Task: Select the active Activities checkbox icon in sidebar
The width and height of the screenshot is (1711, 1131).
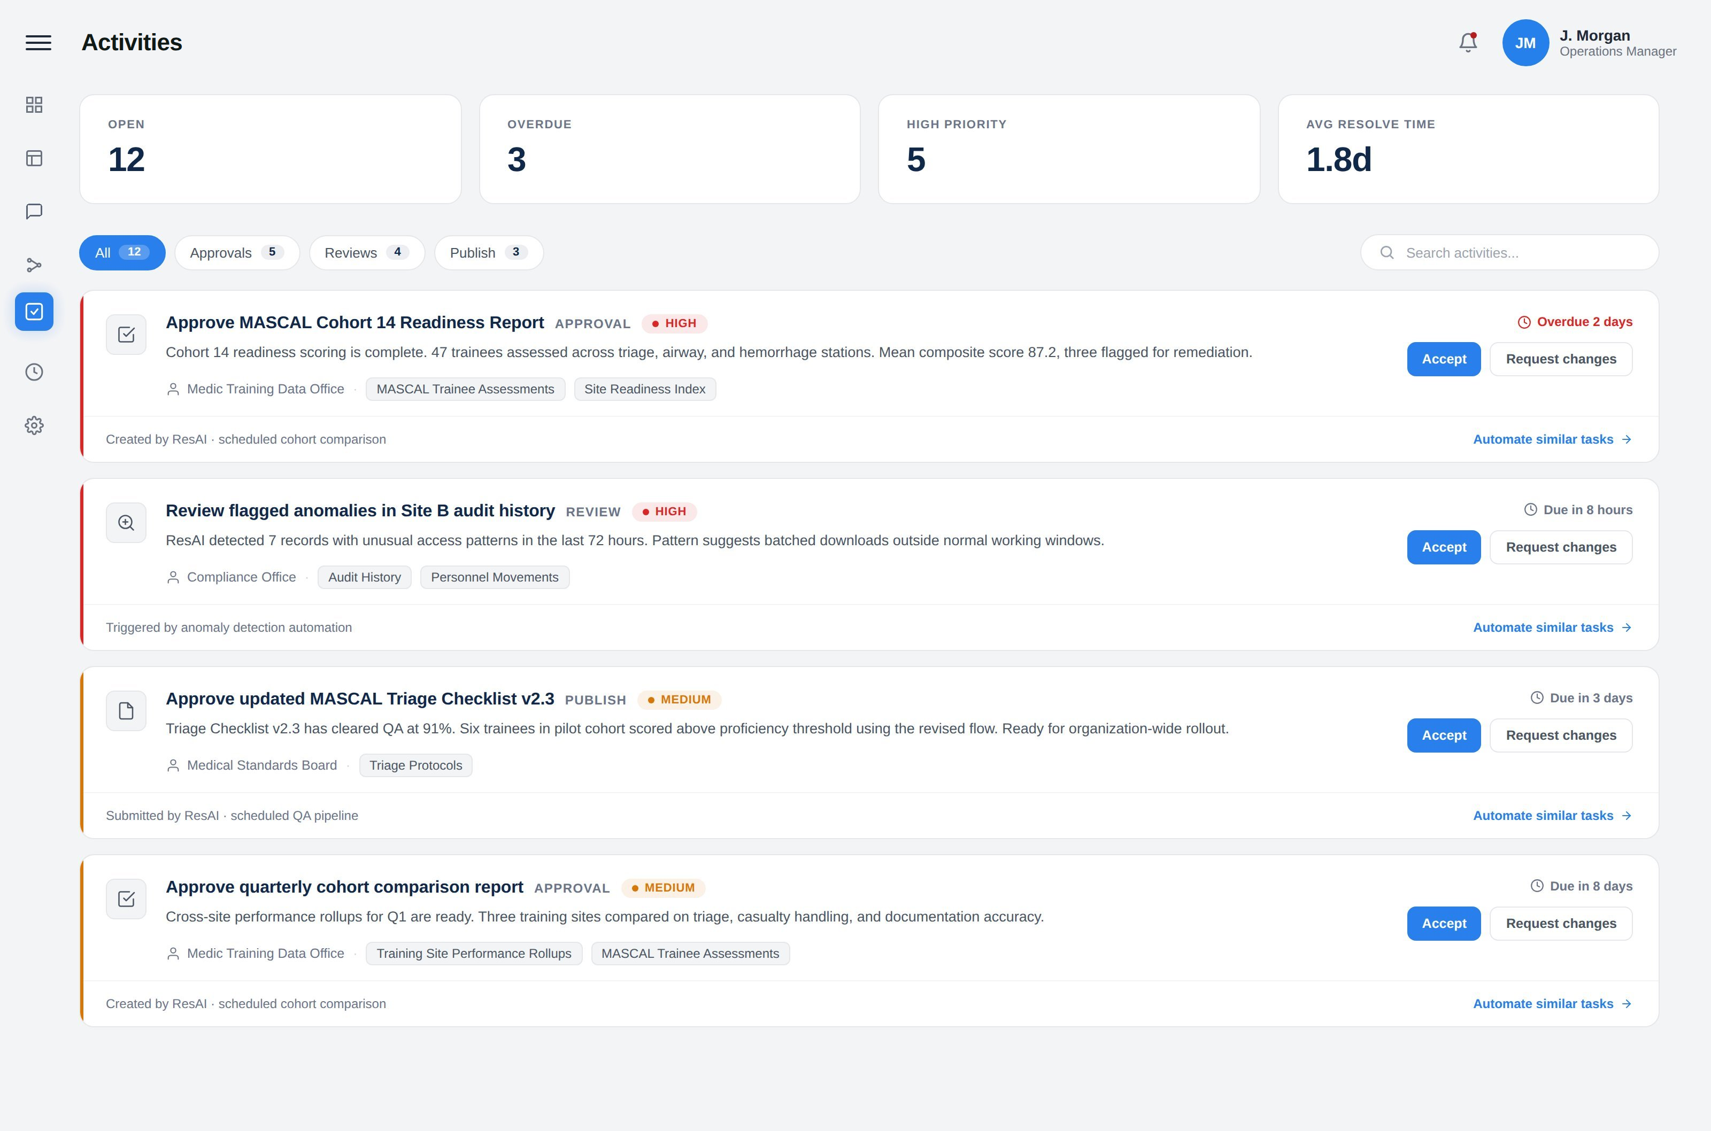Action: pos(34,312)
